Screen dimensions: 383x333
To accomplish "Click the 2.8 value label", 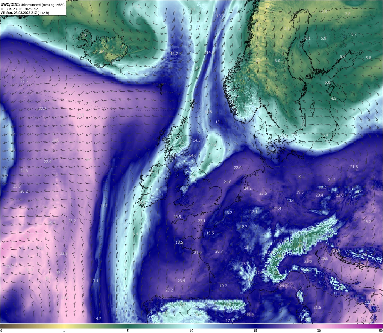I will click(x=348, y=14).
